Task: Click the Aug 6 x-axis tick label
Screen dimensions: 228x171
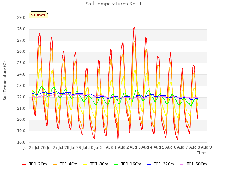Action: point(171,147)
